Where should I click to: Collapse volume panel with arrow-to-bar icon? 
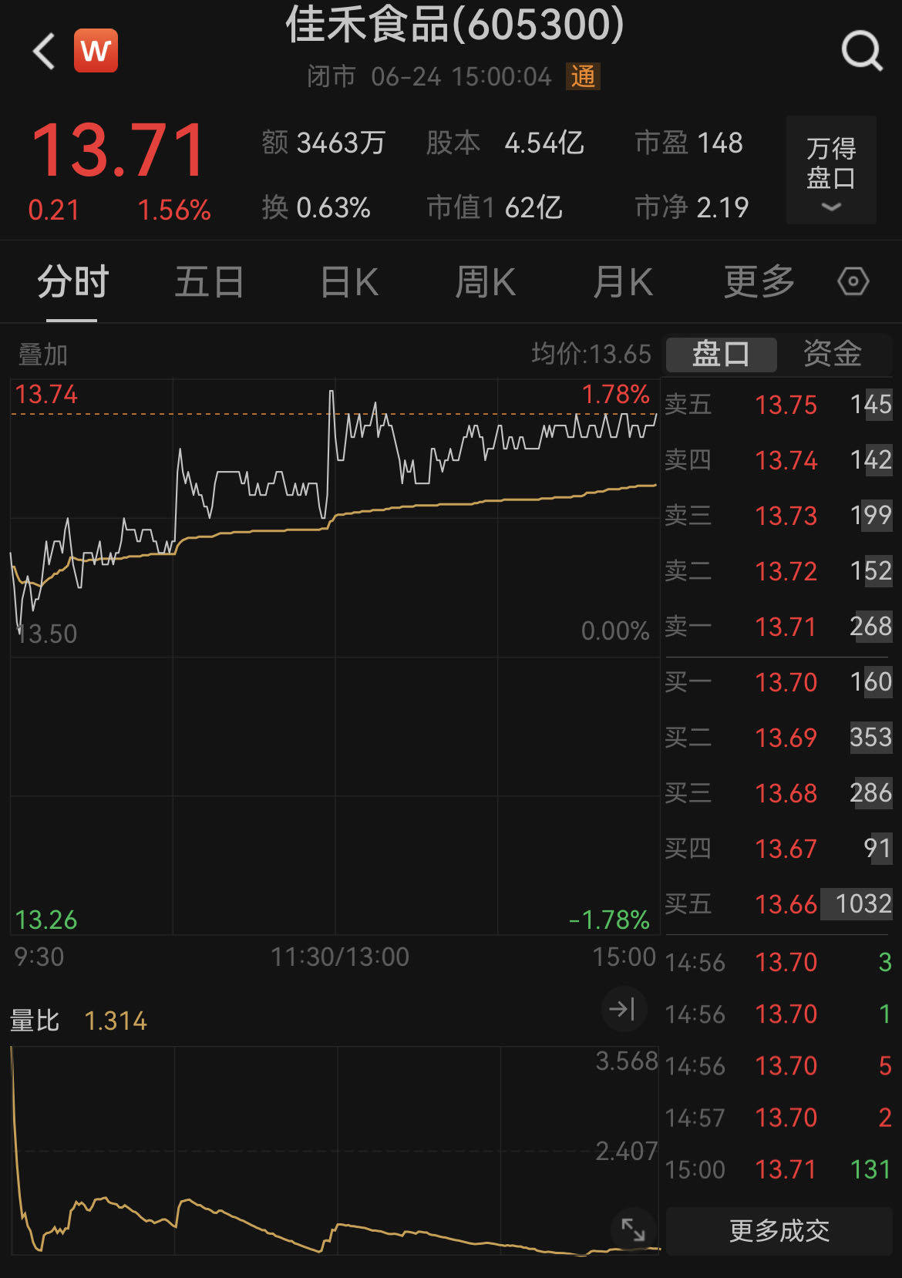pyautogui.click(x=622, y=1008)
